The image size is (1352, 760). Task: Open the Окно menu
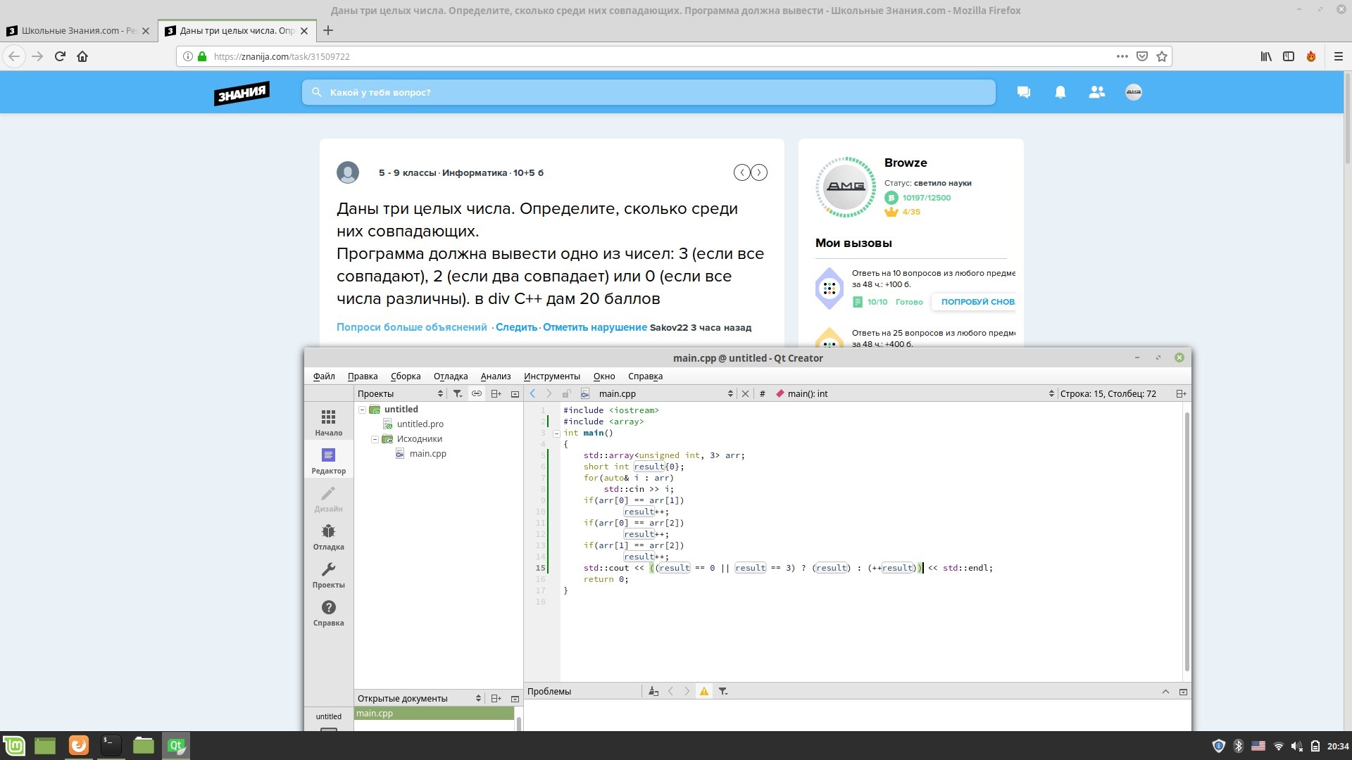(x=604, y=376)
